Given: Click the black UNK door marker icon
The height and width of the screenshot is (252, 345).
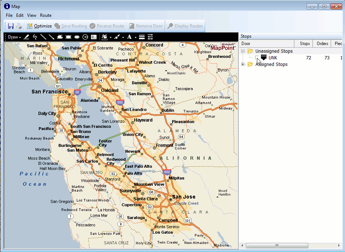Looking at the screenshot, I should click(264, 58).
